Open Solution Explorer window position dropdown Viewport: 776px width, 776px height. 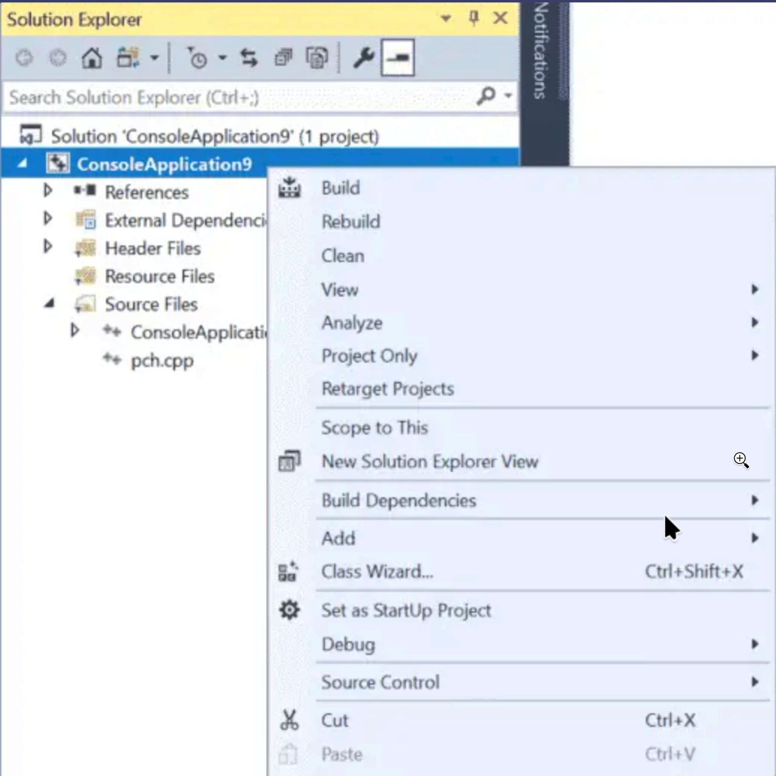[x=446, y=19]
